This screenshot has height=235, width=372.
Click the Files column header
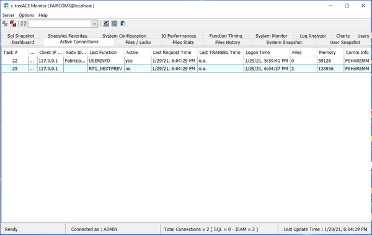(x=304, y=53)
